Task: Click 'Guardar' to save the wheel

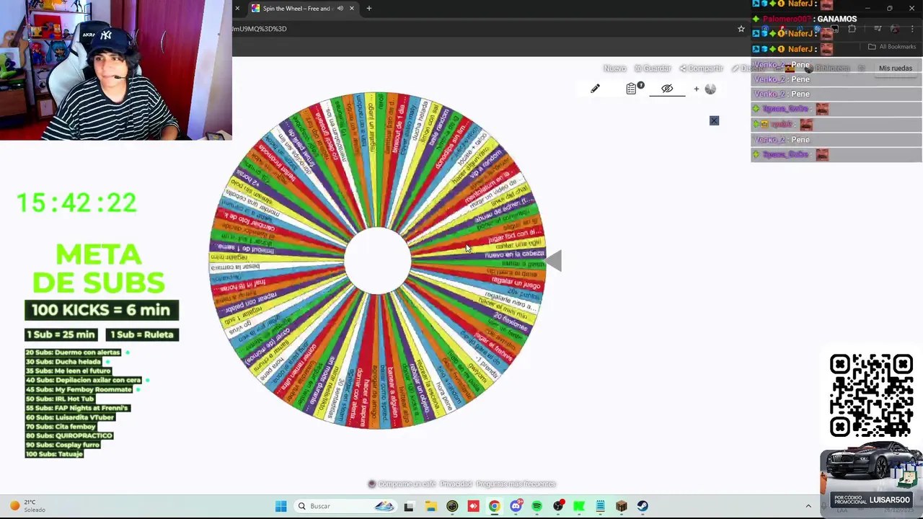Action: click(x=653, y=68)
